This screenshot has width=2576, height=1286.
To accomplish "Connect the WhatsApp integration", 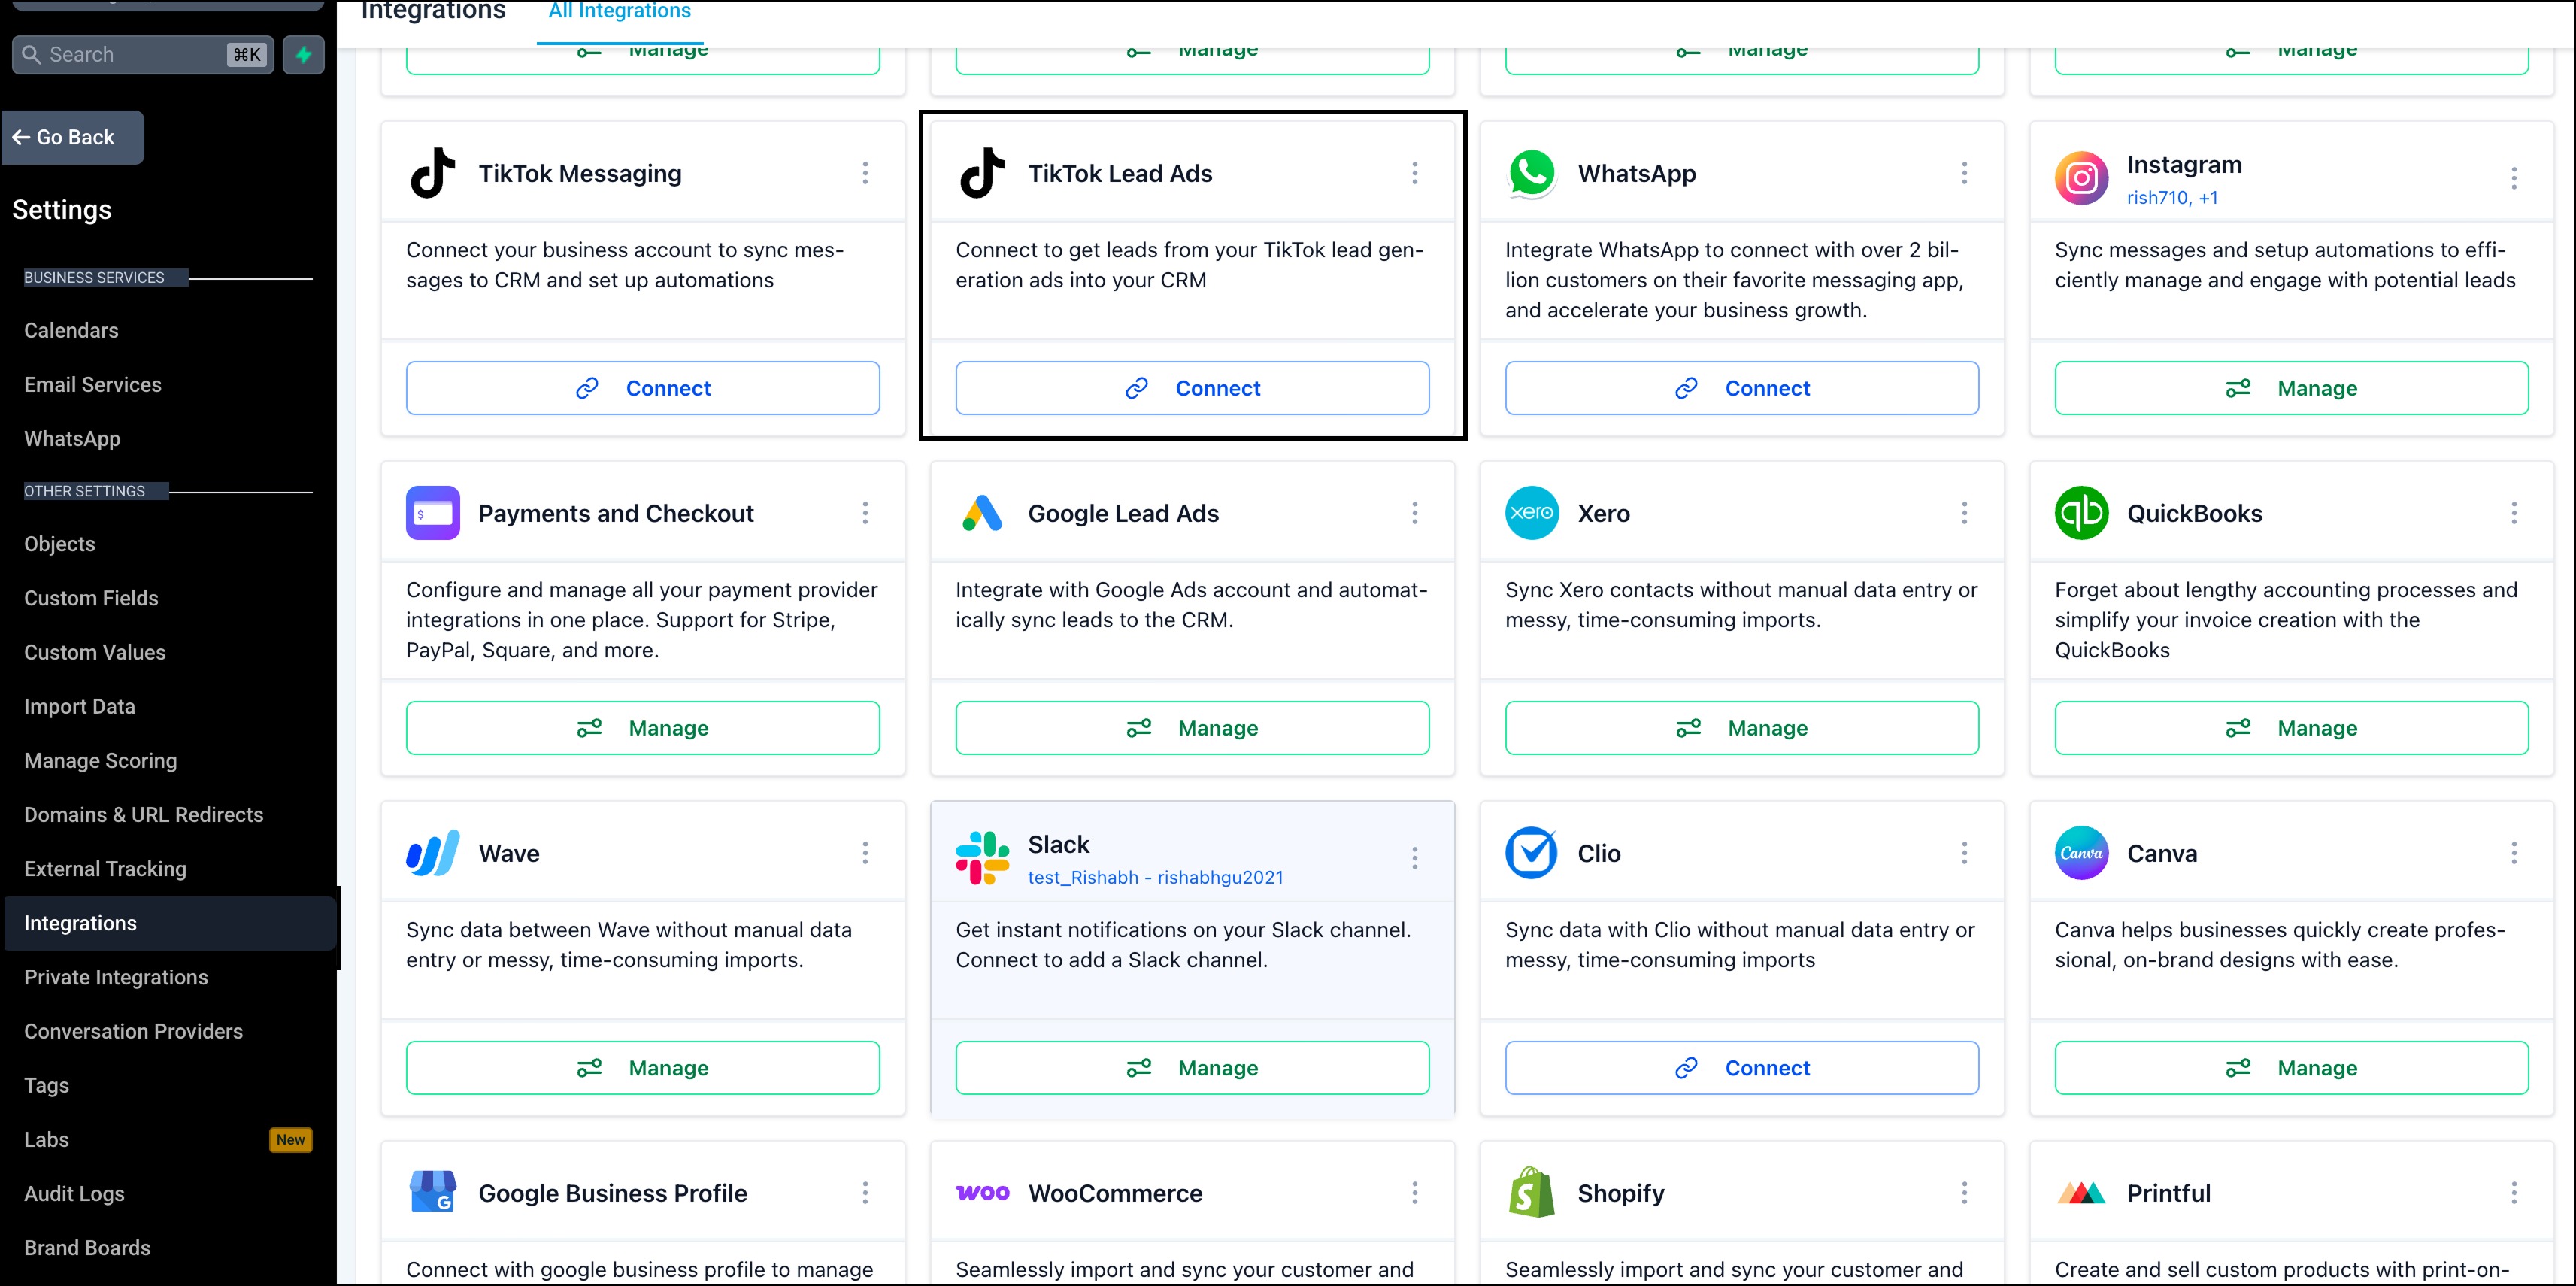I will point(1741,388).
